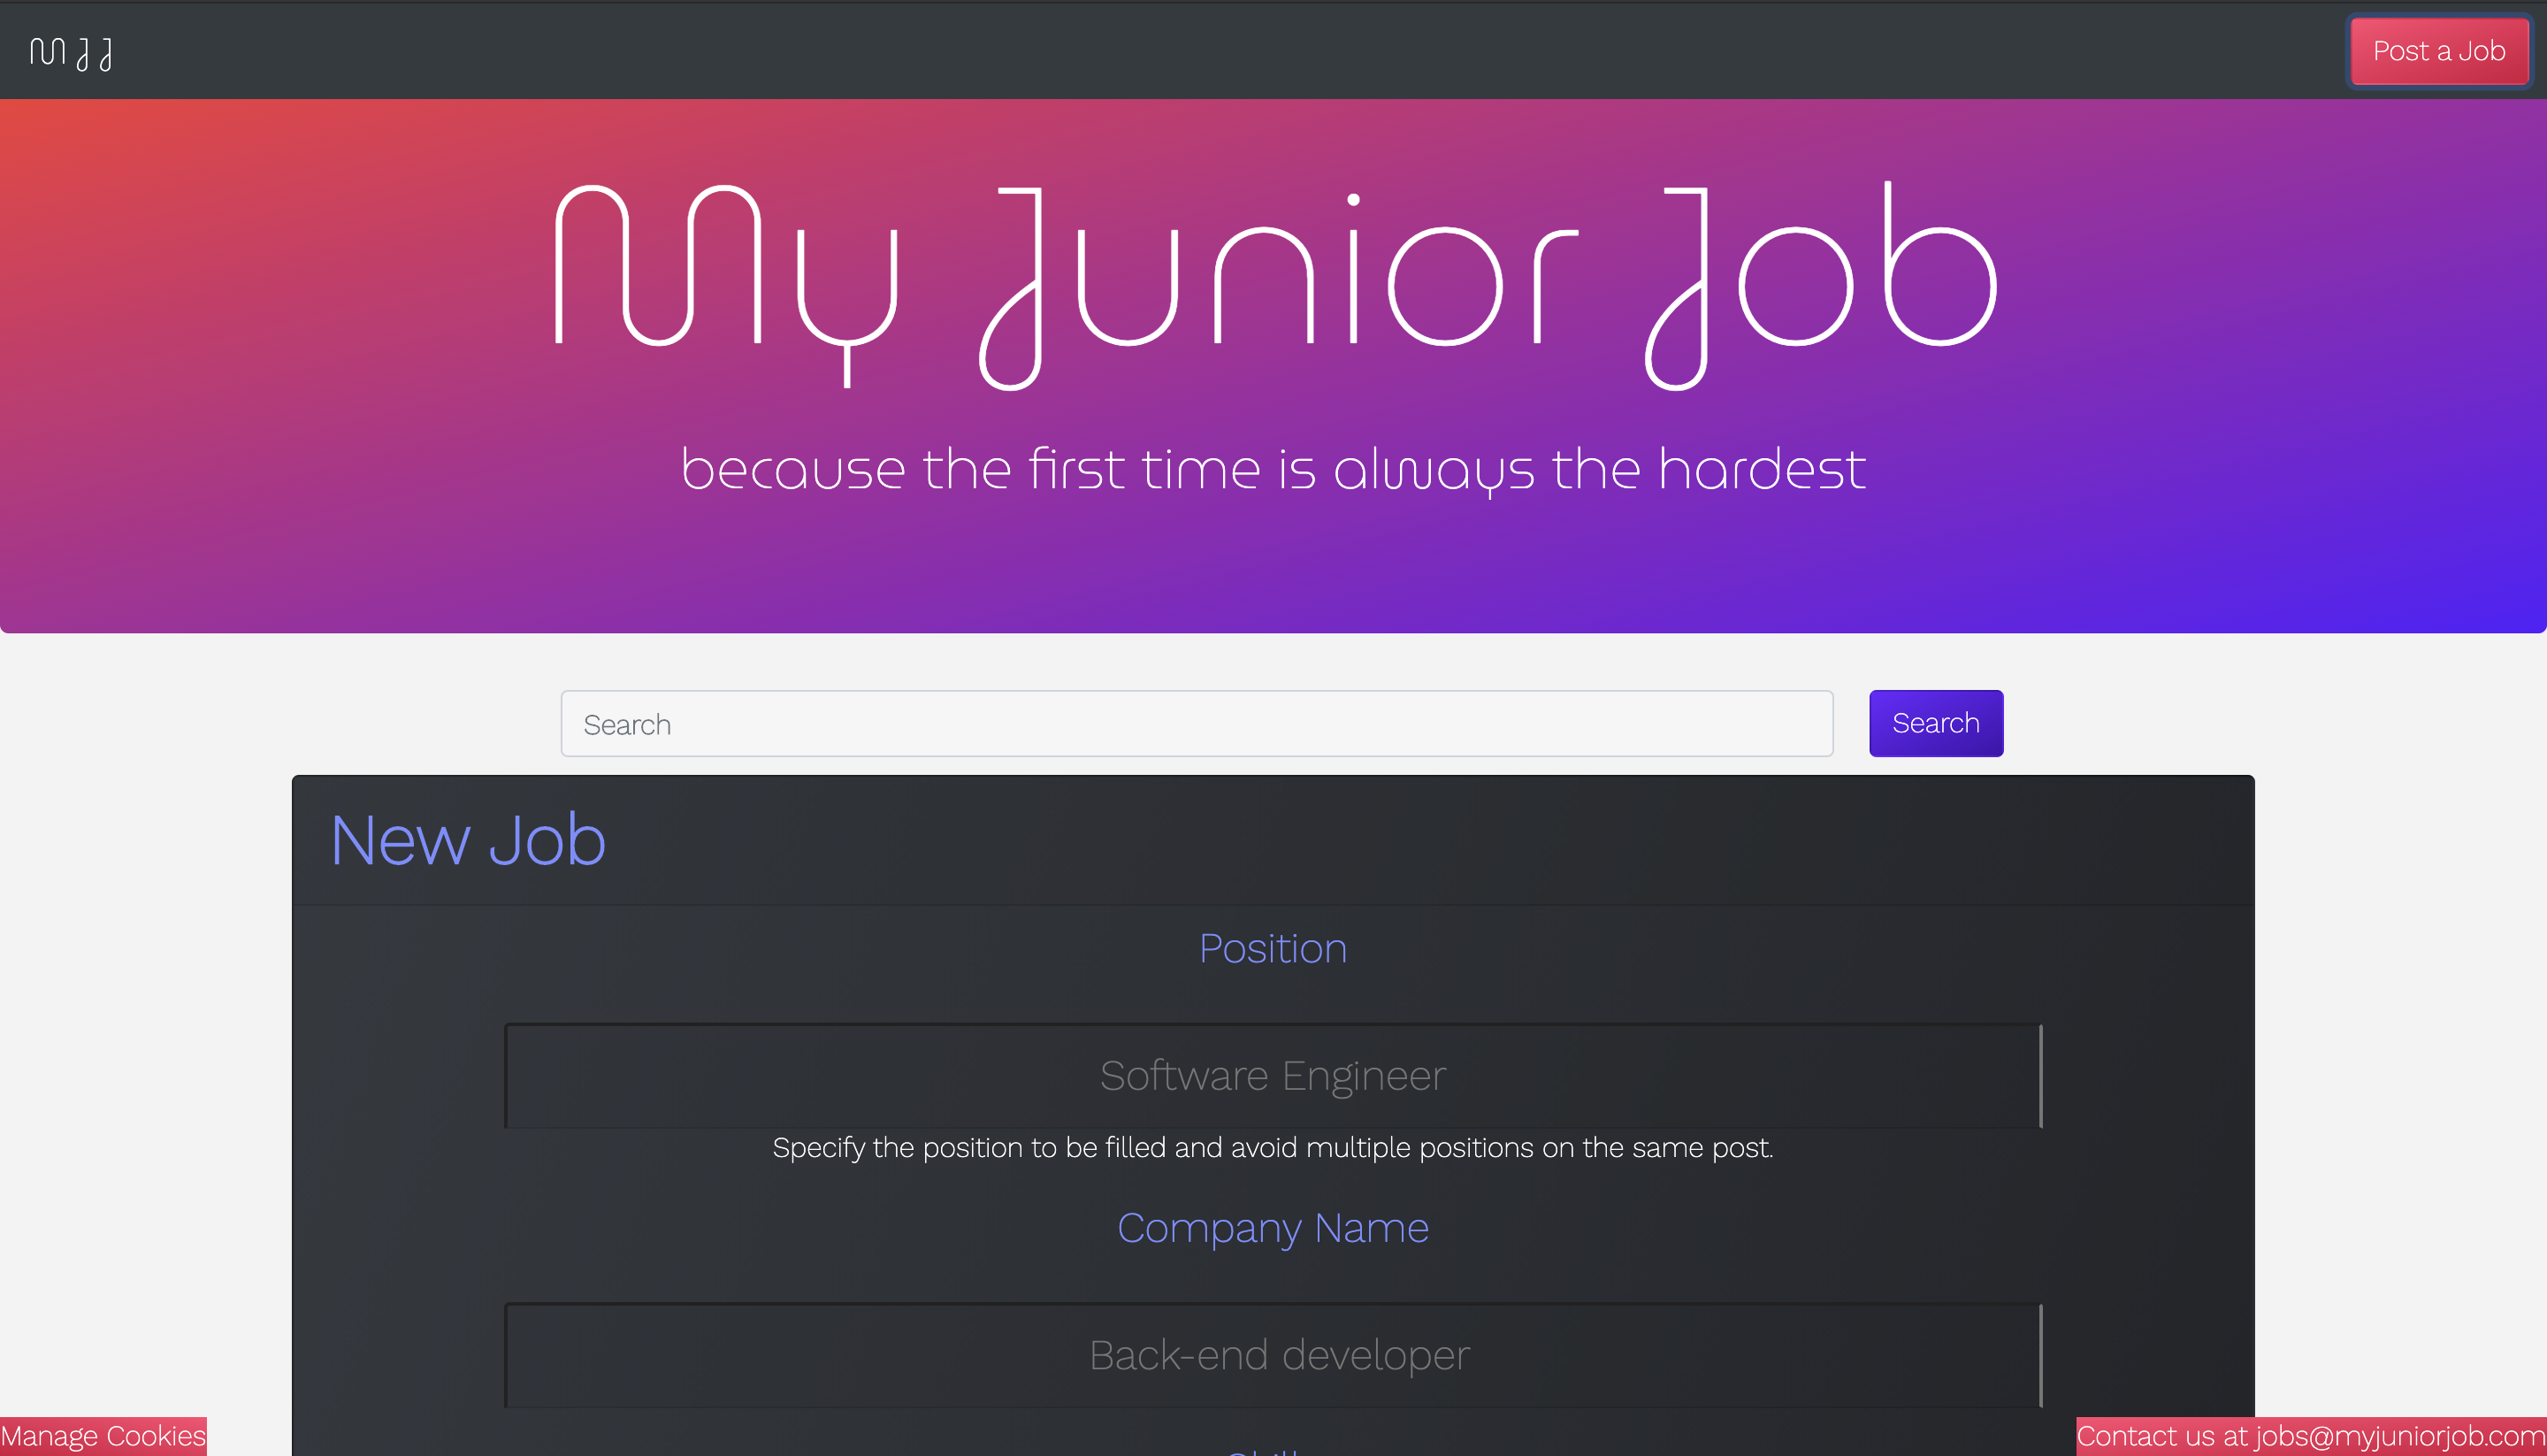Screen dimensions: 2547x1456
Task: Click the MJJ logo in the navbar
Action: click(x=69, y=51)
